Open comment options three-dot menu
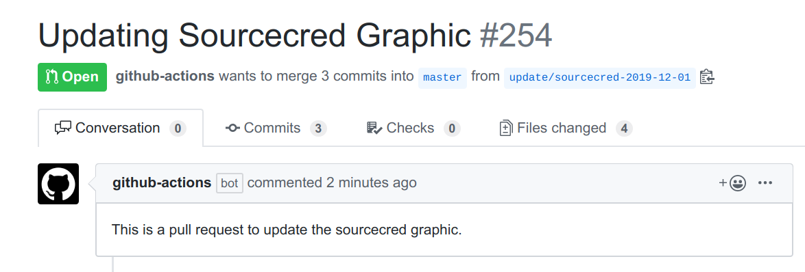 click(x=765, y=182)
